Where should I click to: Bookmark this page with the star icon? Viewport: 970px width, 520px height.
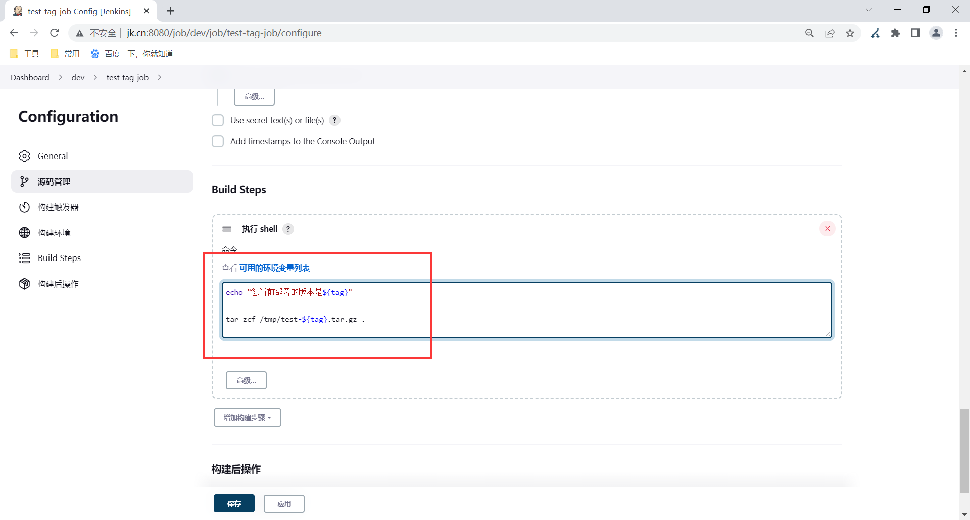(850, 33)
